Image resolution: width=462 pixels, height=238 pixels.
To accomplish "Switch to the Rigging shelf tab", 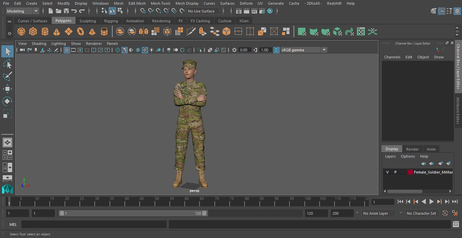I will click(111, 21).
